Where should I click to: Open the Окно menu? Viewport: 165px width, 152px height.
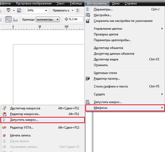pos(116,4)
